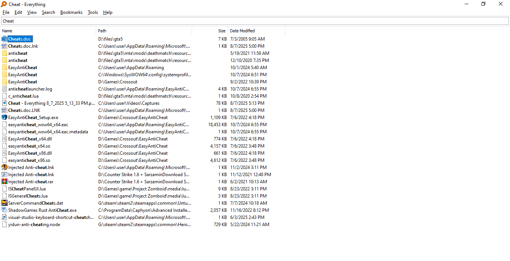Click the date "5/22/2024 11:21 AM"
Screen dimensions: 510x261
[x=250, y=225]
